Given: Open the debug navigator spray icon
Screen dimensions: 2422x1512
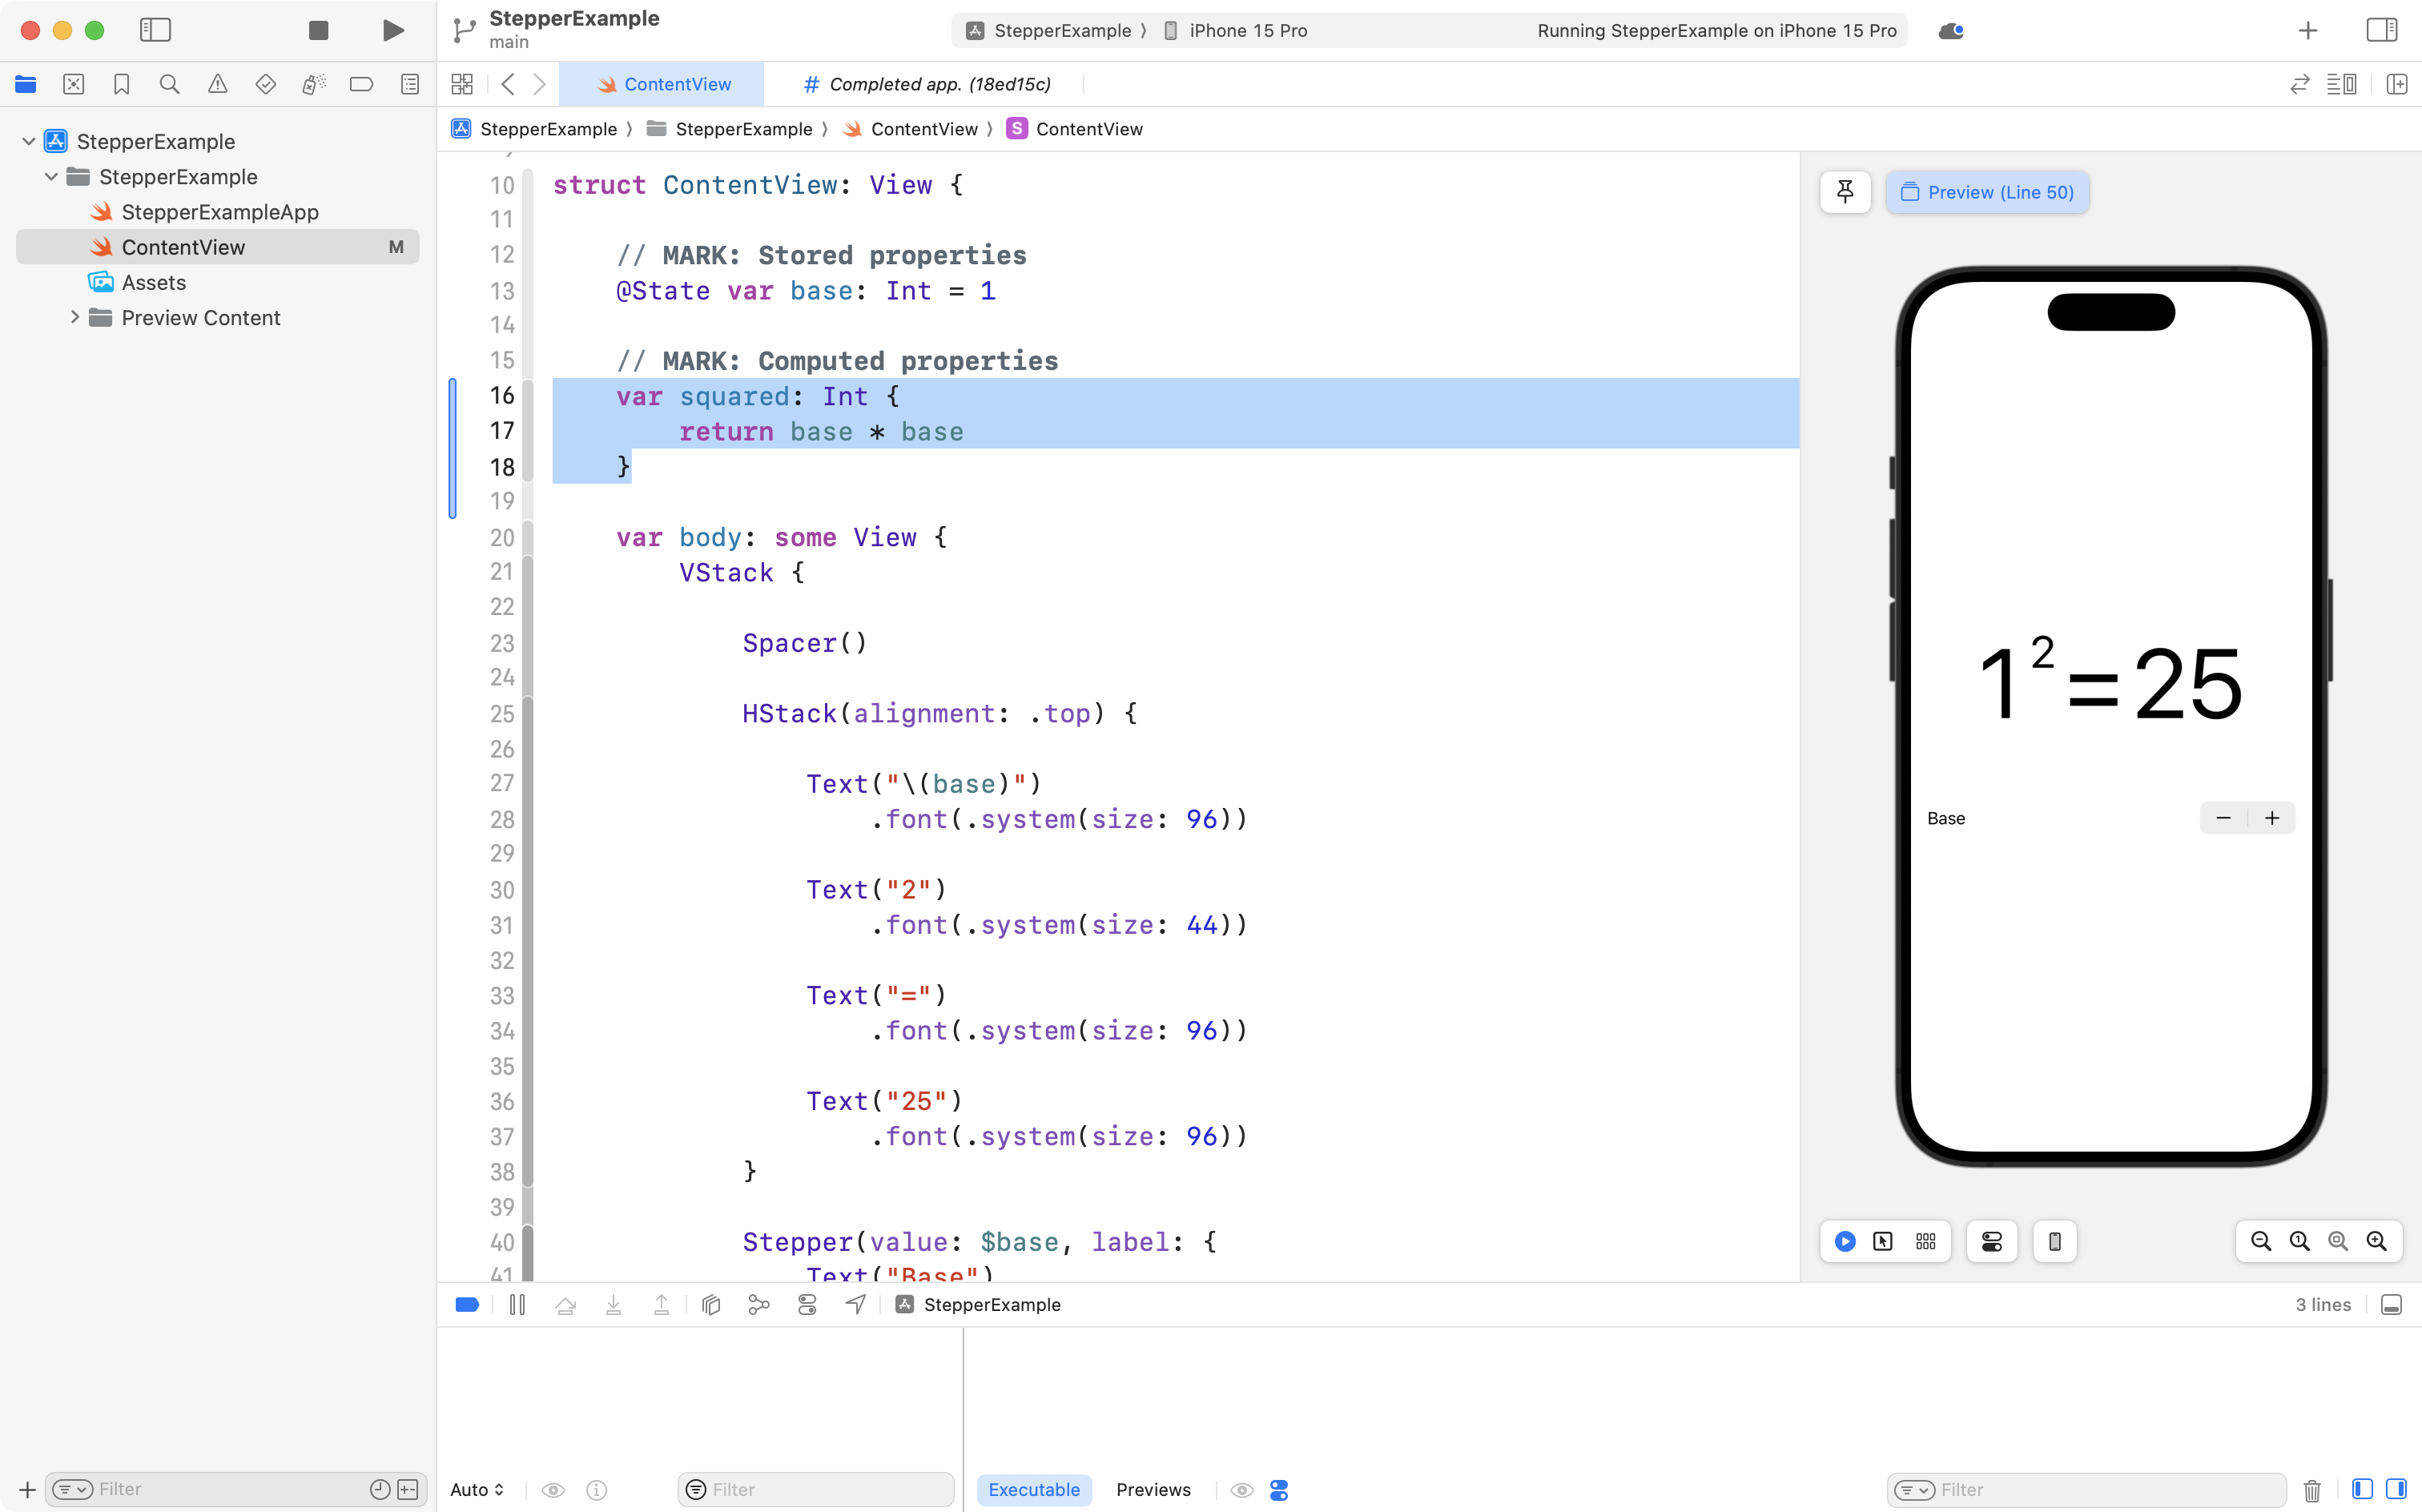Looking at the screenshot, I should 314,84.
